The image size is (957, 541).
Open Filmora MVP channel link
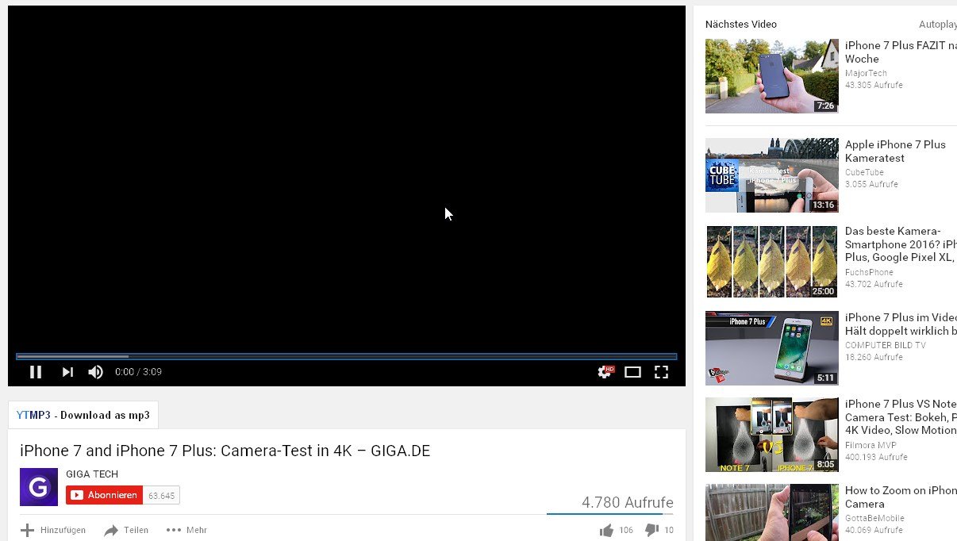click(871, 445)
